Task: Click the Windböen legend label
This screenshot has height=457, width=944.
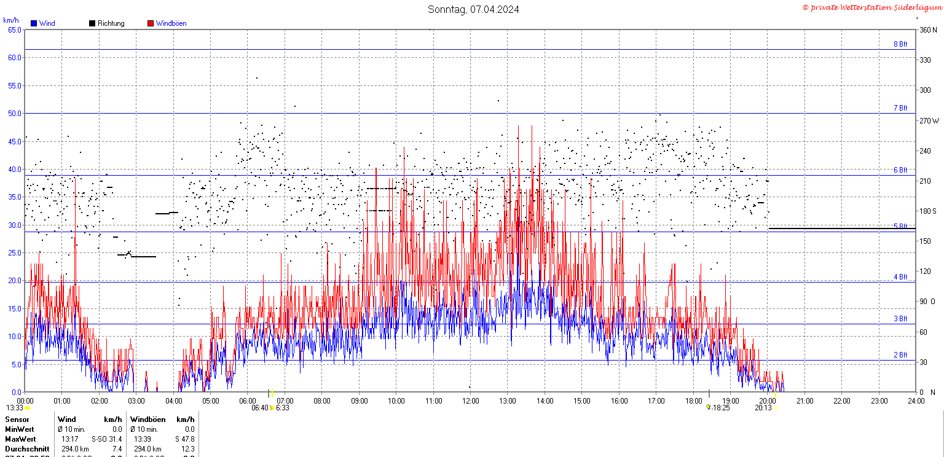Action: tap(171, 23)
